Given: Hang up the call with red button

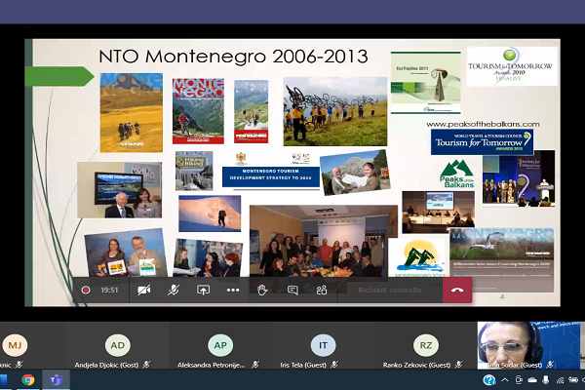Looking at the screenshot, I should click(457, 290).
